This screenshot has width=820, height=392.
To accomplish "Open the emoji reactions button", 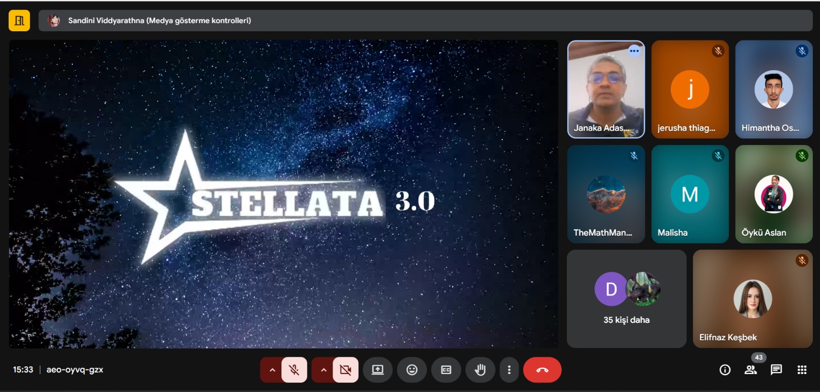I will [412, 370].
